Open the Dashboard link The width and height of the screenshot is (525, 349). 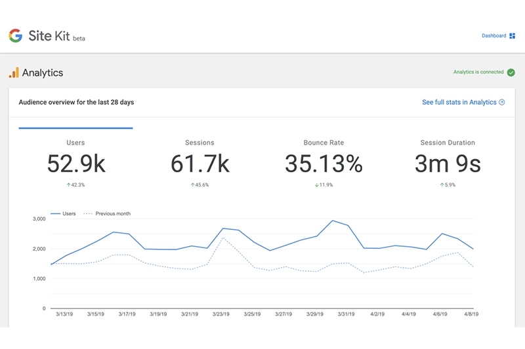[x=494, y=36]
